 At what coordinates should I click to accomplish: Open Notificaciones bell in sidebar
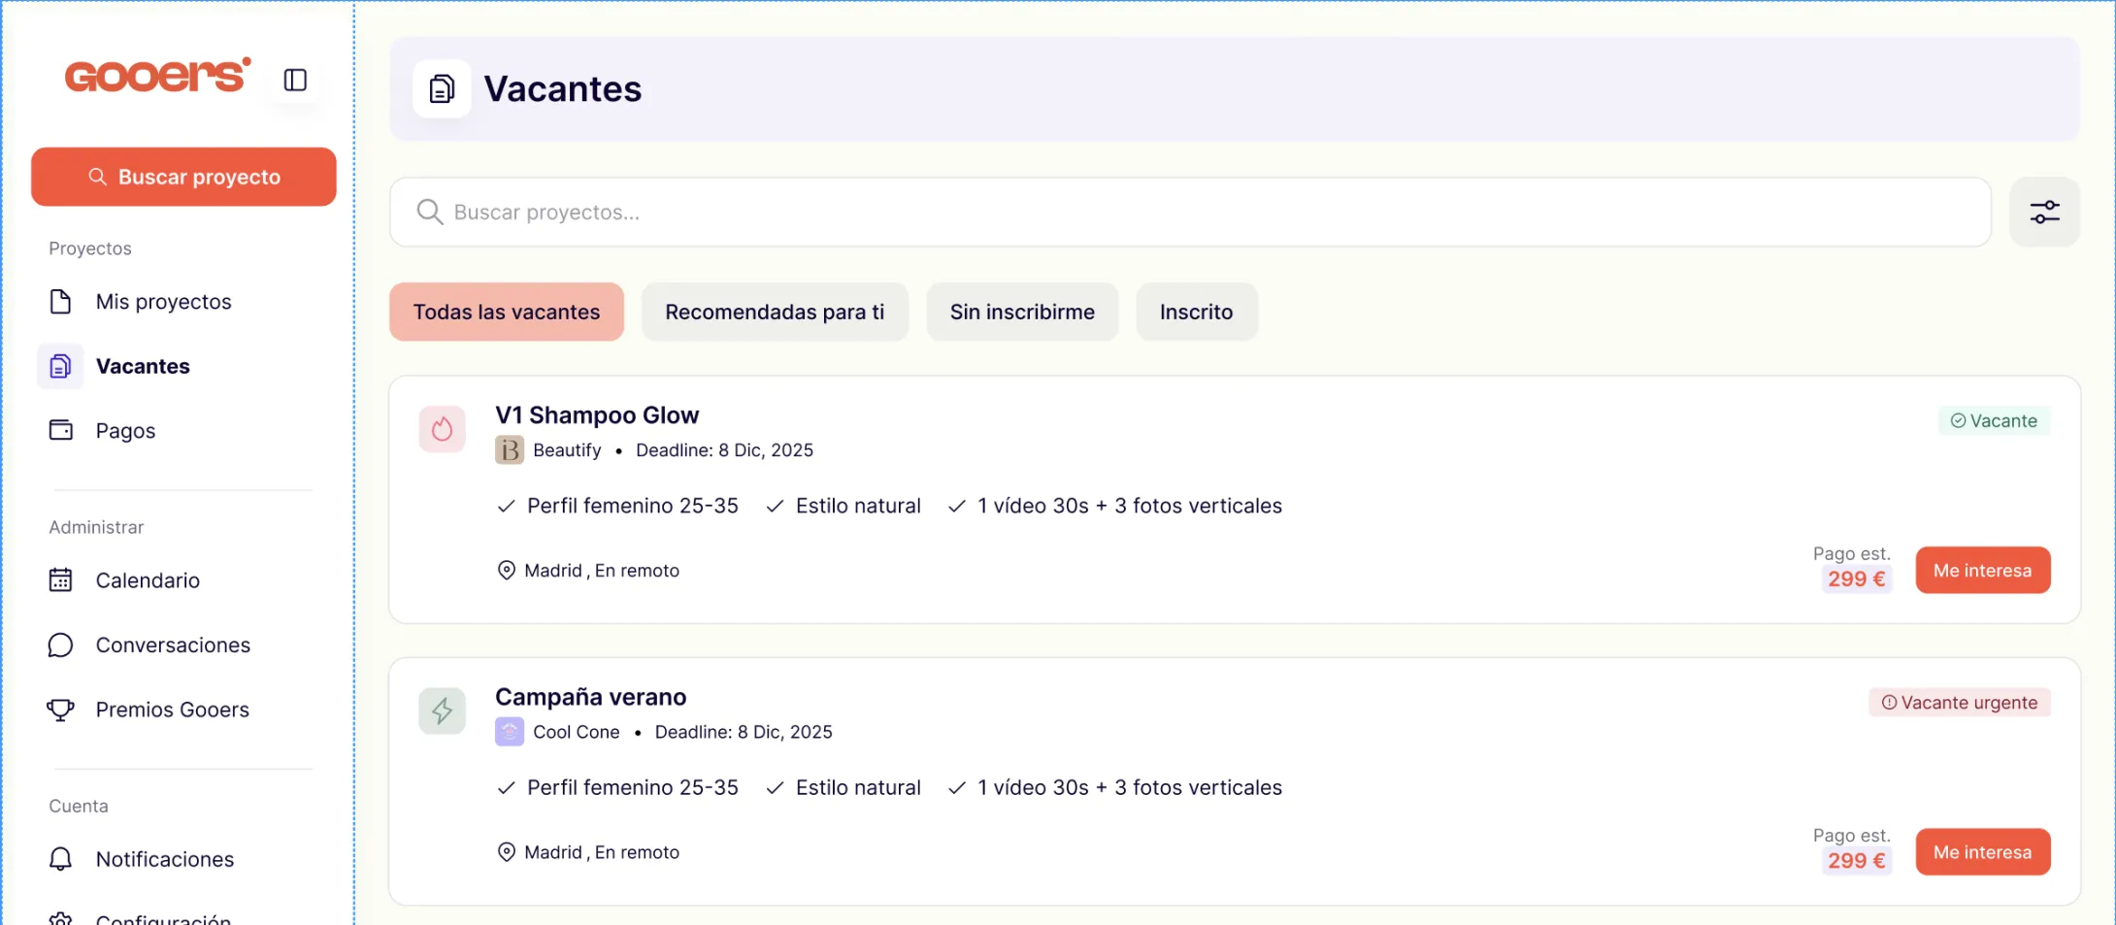[61, 859]
